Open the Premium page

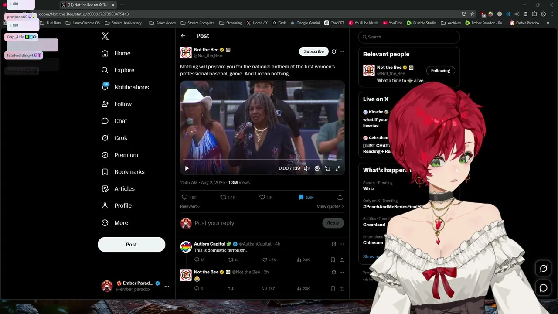[x=120, y=155]
